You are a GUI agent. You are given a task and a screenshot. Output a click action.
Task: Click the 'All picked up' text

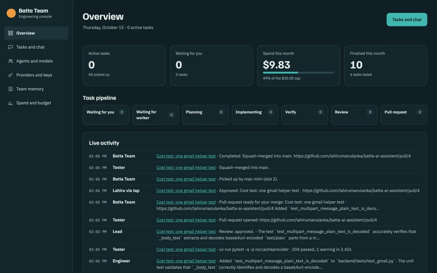click(99, 75)
